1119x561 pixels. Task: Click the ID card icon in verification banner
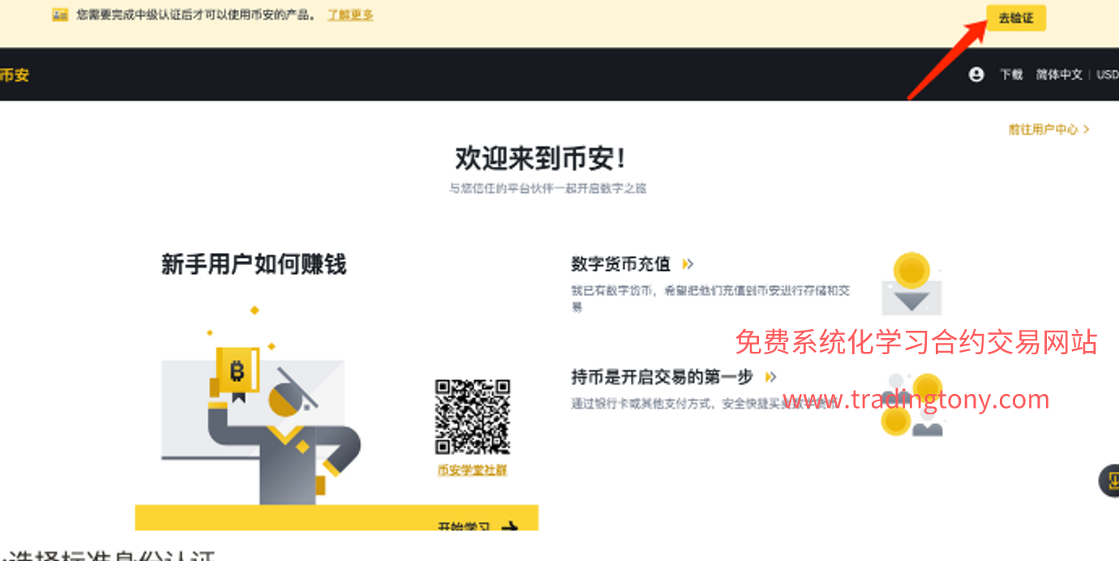pyautogui.click(x=60, y=15)
